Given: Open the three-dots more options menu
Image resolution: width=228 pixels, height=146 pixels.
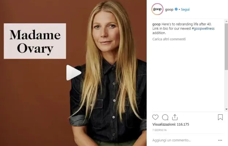Looking at the screenshot, I should tap(220, 140).
